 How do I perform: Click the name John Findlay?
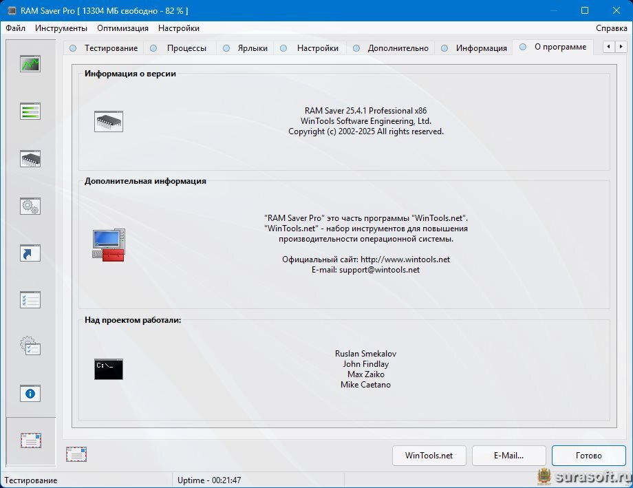(x=366, y=364)
